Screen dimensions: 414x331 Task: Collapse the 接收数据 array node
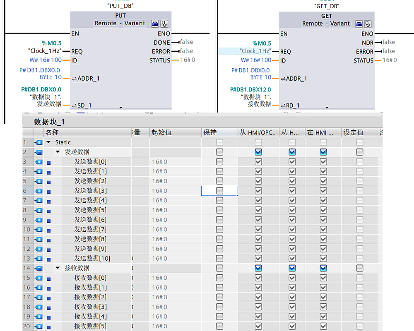tap(58, 268)
